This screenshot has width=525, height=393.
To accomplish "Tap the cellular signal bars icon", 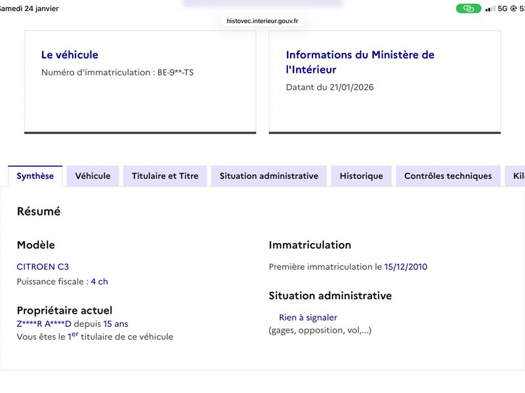I will point(490,9).
